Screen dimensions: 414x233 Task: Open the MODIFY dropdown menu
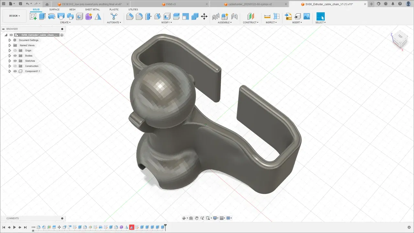tap(167, 23)
